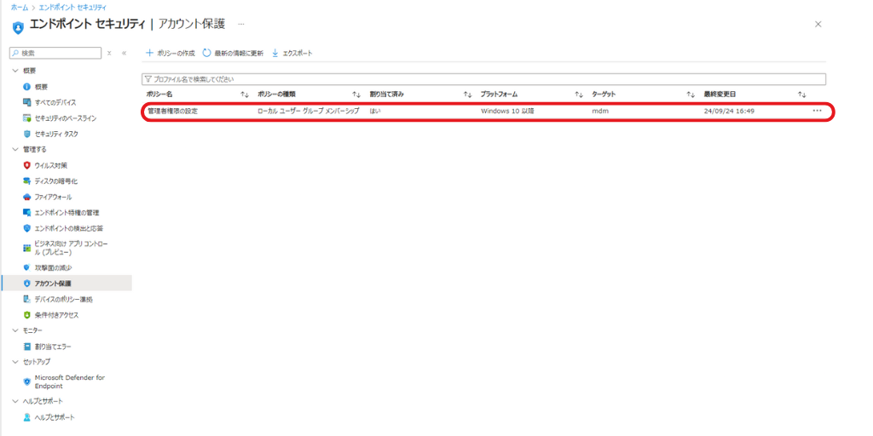This screenshot has height=436, width=873.
Task: Sort by プラットフォーム column arrows
Action: pyautogui.click(x=579, y=95)
